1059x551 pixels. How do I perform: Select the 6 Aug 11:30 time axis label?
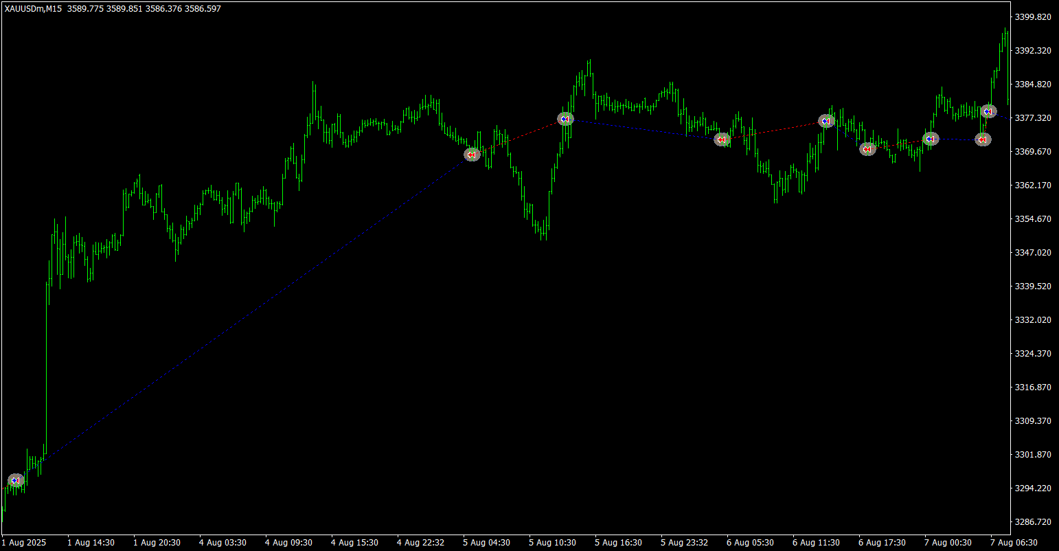click(x=816, y=542)
